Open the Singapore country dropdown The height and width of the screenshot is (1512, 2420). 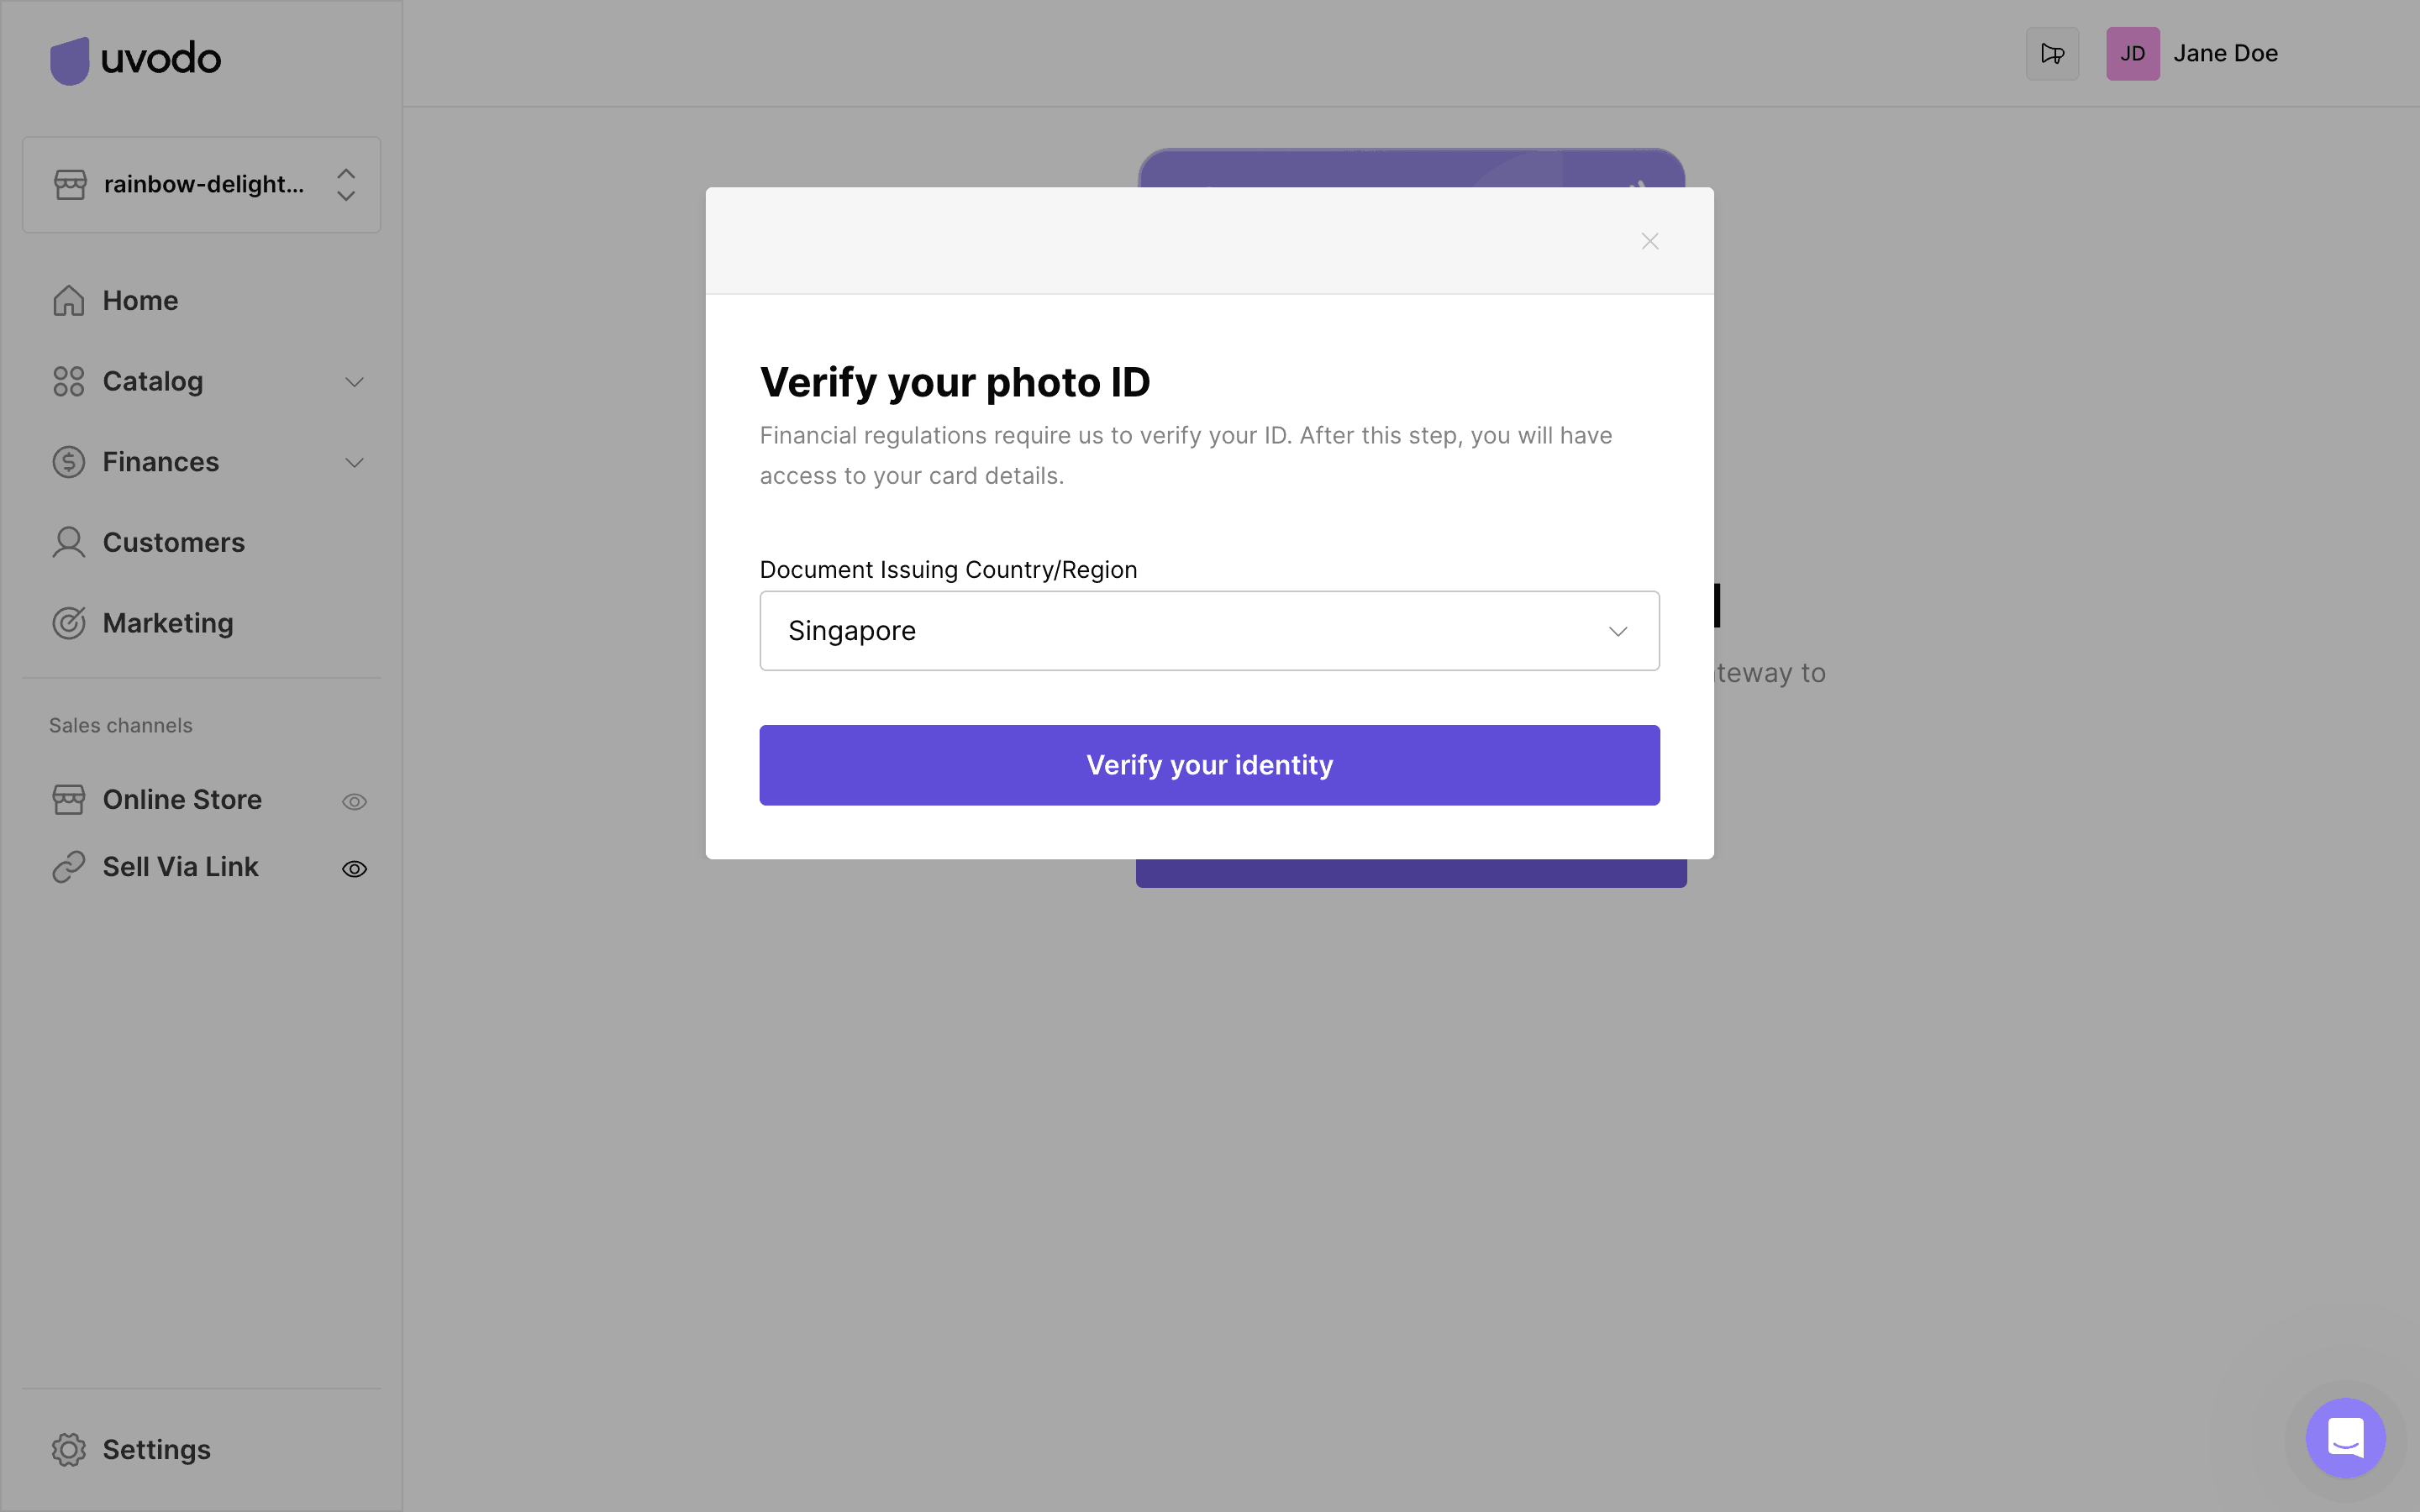pyautogui.click(x=1209, y=631)
